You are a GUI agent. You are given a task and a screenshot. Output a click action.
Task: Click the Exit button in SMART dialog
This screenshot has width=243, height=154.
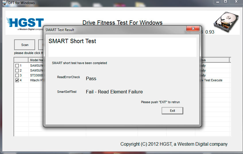[x=172, y=111]
